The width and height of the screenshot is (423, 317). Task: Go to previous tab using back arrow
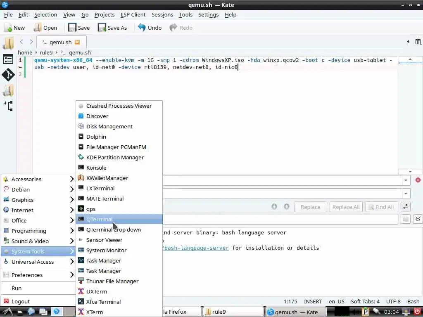(21, 42)
